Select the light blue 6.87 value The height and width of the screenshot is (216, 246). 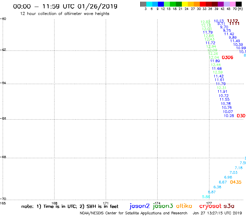(212, 192)
